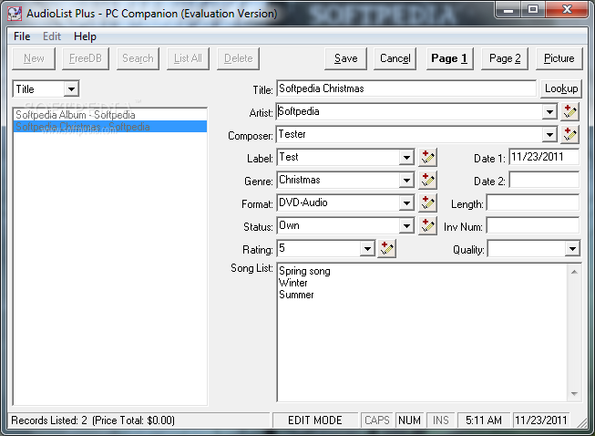Click the edit-list pencil icon beside Genre
The width and height of the screenshot is (595, 436).
pyautogui.click(x=427, y=180)
